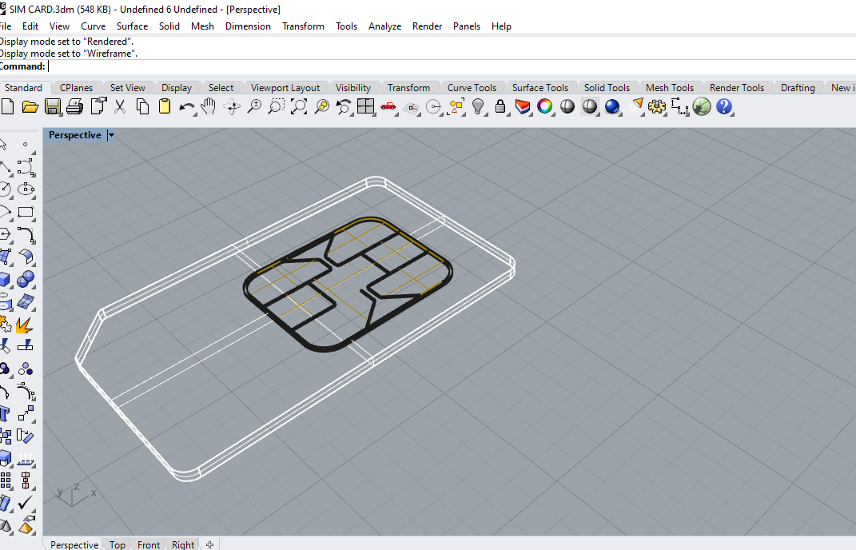This screenshot has width=856, height=550.
Task: Save the model with the floppy disk icon
Action: point(53,106)
